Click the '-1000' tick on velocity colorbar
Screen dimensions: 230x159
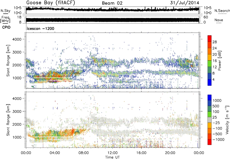pos(218,139)
